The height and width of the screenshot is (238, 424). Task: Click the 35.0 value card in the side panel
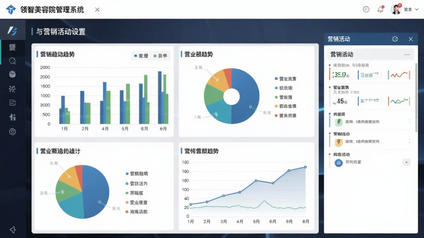coord(341,75)
